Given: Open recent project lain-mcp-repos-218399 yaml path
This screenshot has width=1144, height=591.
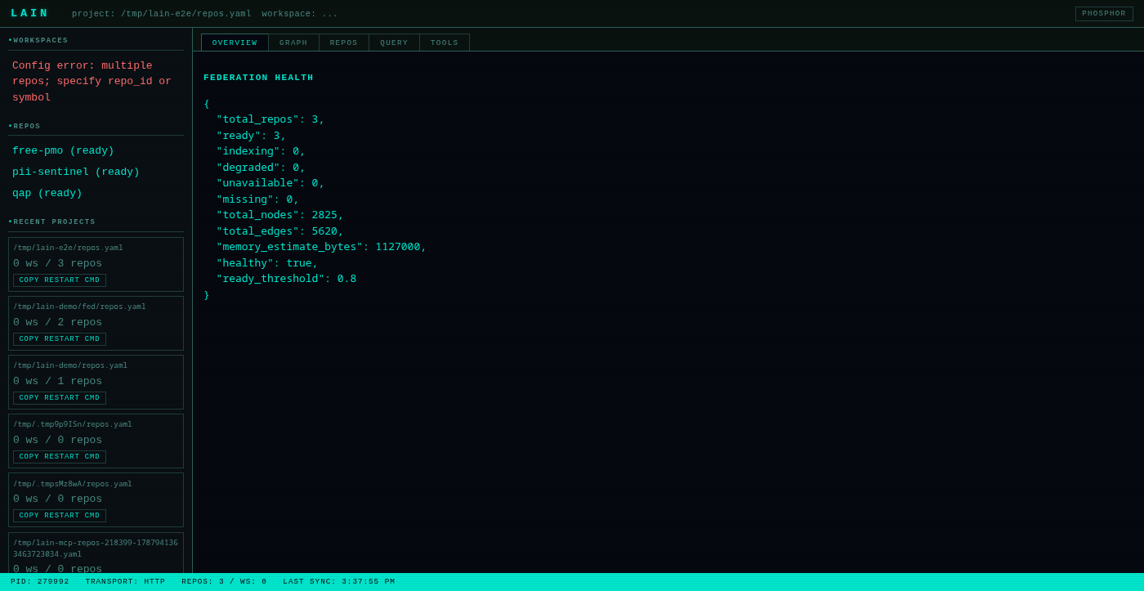Looking at the screenshot, I should 96,548.
